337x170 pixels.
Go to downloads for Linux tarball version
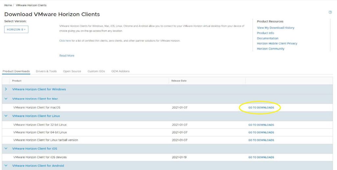(261, 140)
